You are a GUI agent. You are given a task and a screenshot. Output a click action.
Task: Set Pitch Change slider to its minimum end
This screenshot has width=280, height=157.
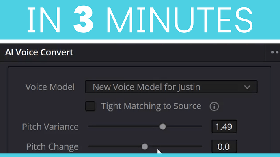[89, 146]
